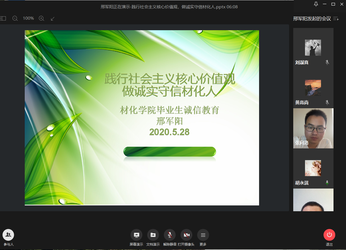Toggle 黄高尚's muted microphone icon
The height and width of the screenshot is (250, 346).
click(327, 103)
